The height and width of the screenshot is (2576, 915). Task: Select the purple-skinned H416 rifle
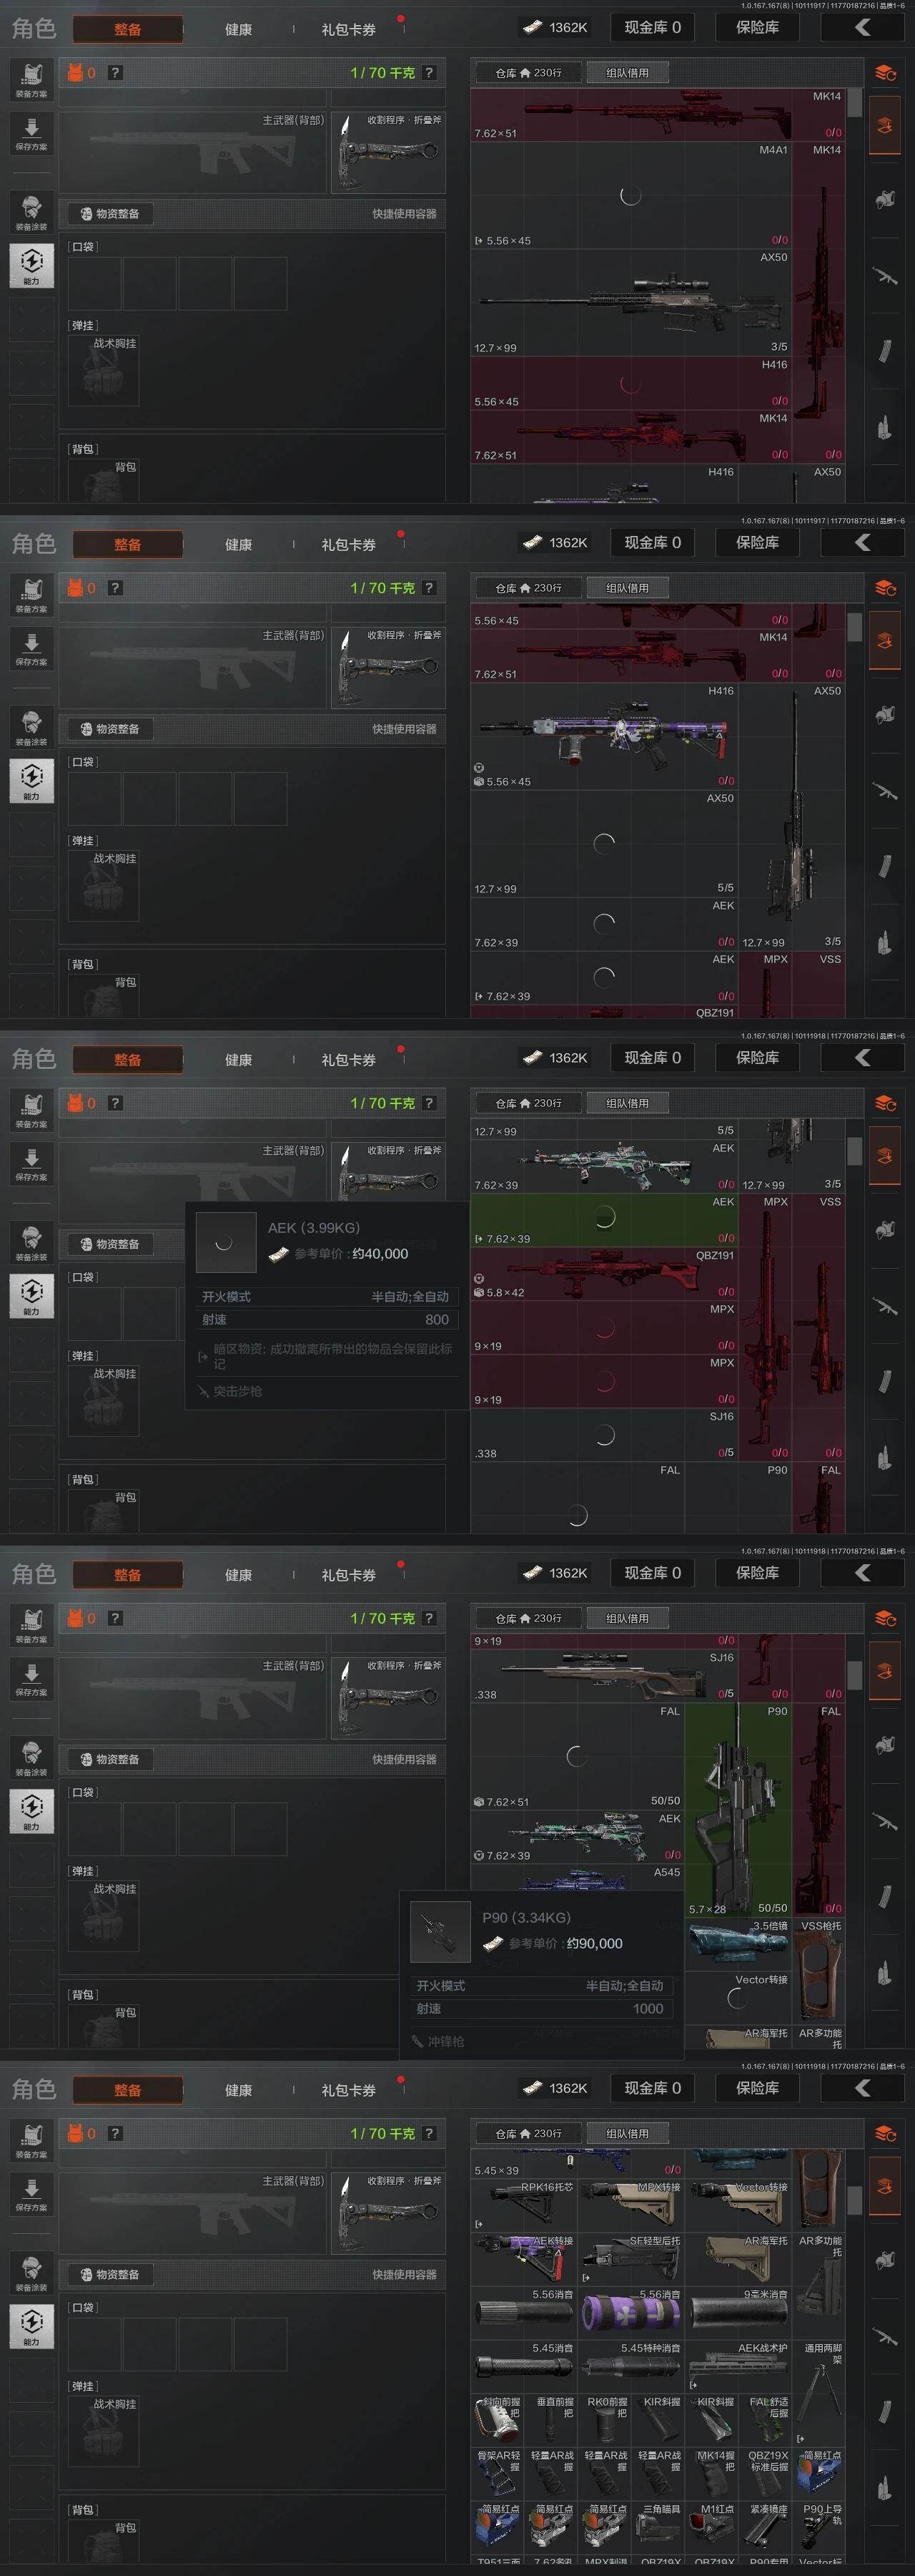click(604, 738)
